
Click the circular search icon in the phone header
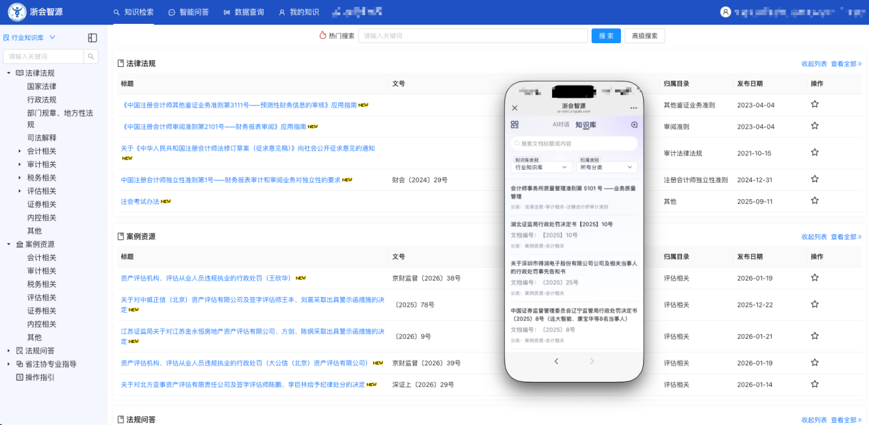pyautogui.click(x=634, y=125)
